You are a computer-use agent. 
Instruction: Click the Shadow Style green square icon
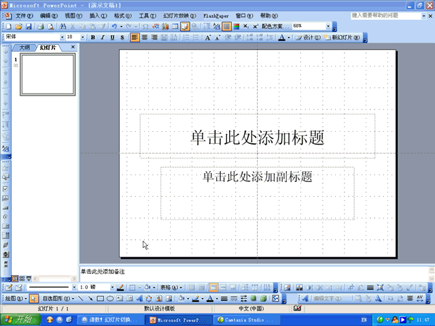coord(254,299)
